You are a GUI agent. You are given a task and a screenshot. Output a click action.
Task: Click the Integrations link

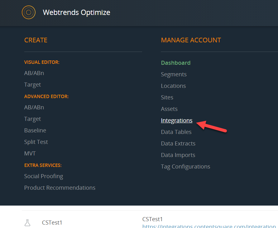coord(177,121)
